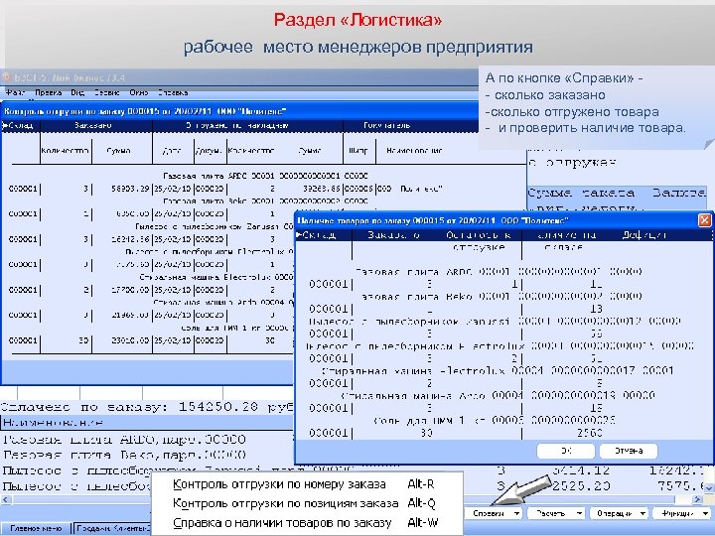The height and width of the screenshot is (536, 715).
Task: Click ordered sum 58903.29 in control window
Action: click(x=130, y=189)
